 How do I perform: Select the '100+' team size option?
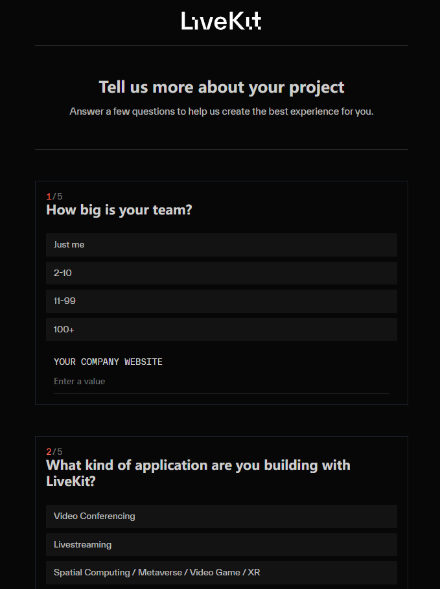pos(222,329)
